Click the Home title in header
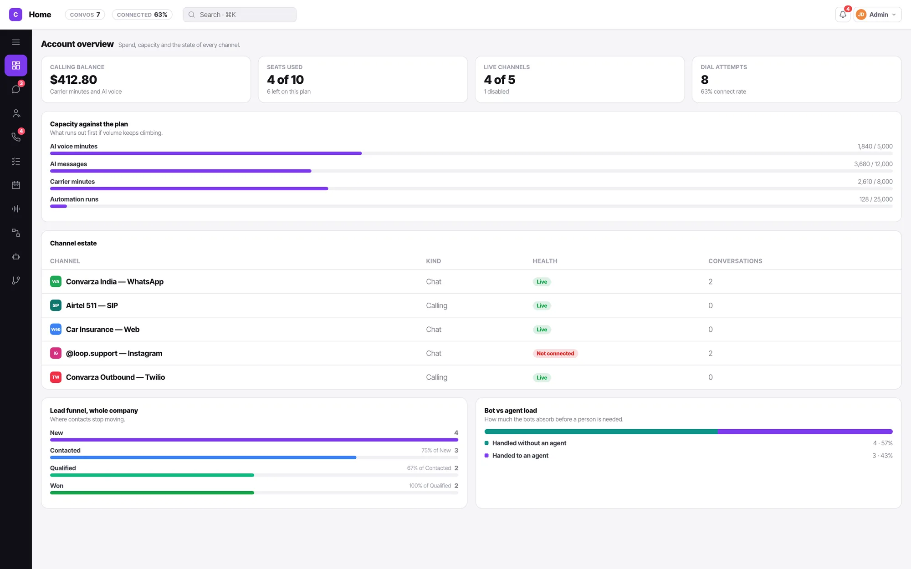This screenshot has height=569, width=911. point(40,15)
